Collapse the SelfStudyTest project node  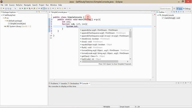tap(1, 15)
